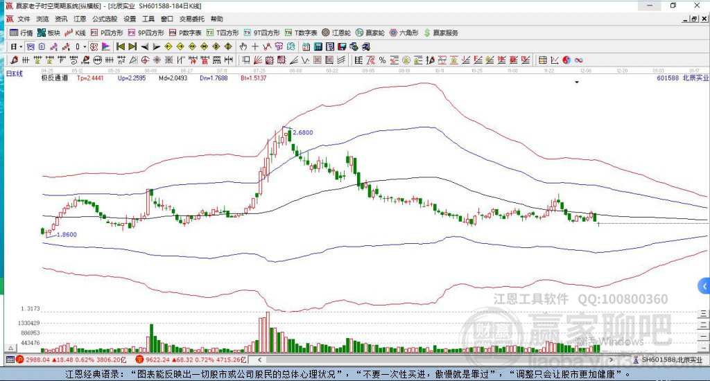Click the 六角形 hexagon chart button
The height and width of the screenshot is (381, 710).
tap(404, 33)
